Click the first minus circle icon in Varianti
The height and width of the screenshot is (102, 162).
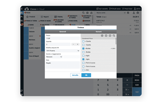point(106,36)
